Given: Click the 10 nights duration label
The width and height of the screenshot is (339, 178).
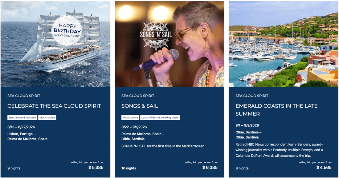Looking at the screenshot, I should [x=129, y=168].
